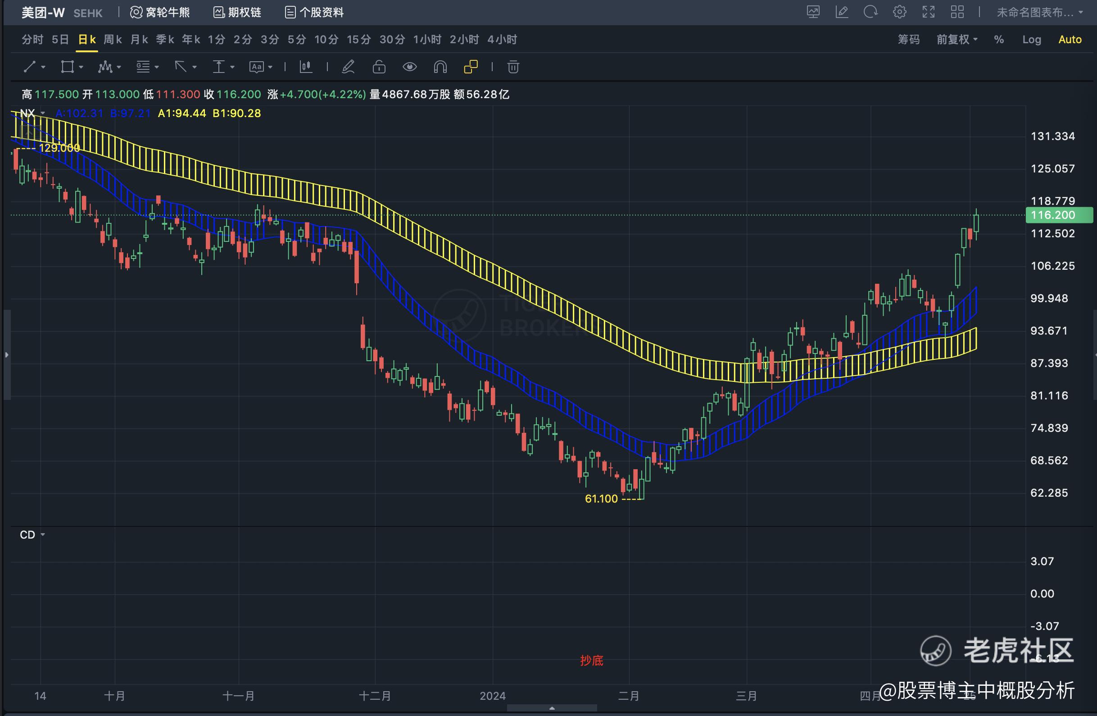Click the pencil freehand draw icon
The image size is (1097, 716).
(x=348, y=67)
